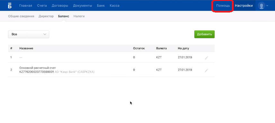Viewport: 275px width, 123px height.
Task: Switch to the Налоги tab
Action: click(x=79, y=16)
